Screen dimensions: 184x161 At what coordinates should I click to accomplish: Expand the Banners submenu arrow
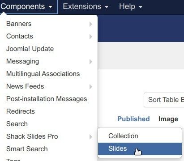point(91,24)
